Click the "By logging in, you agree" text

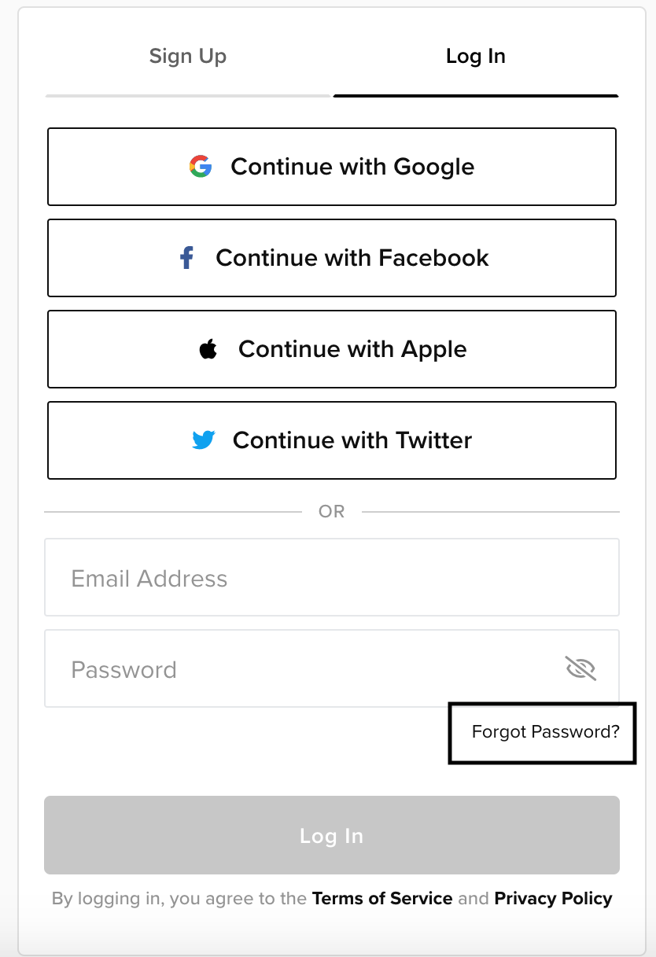click(179, 898)
